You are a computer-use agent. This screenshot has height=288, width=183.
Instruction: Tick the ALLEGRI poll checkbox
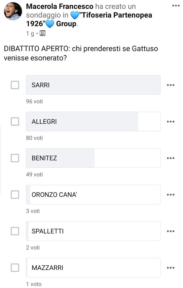point(15,121)
